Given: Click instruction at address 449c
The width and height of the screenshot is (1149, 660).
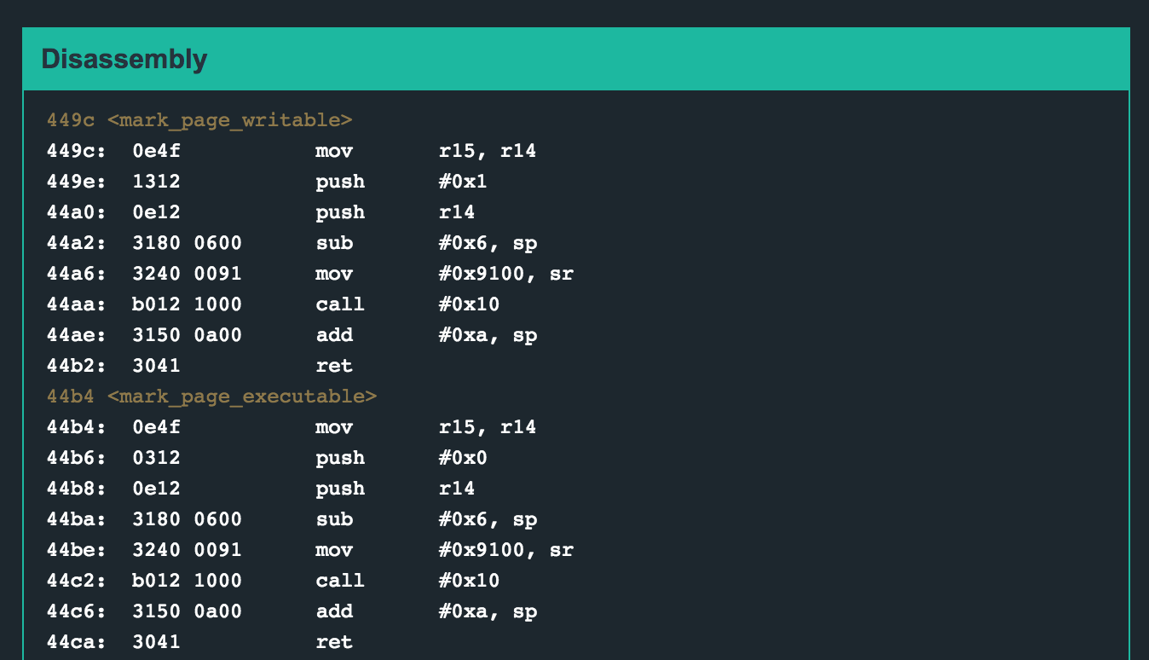Looking at the screenshot, I should (291, 151).
